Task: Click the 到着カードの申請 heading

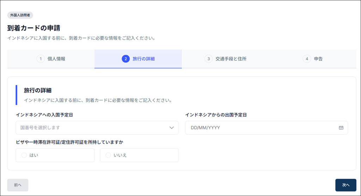Action: [x=34, y=28]
